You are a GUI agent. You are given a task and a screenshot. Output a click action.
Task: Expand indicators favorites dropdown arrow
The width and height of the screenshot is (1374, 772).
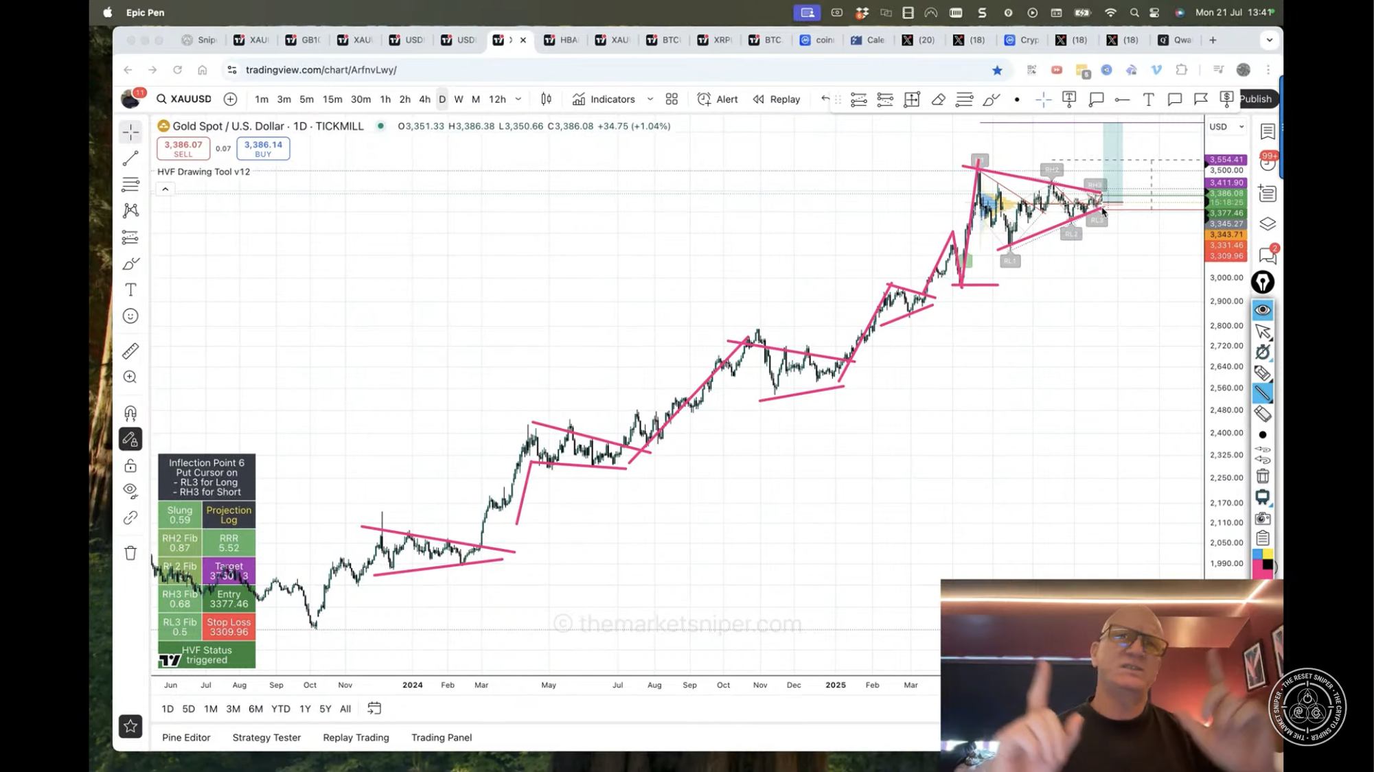coord(650,99)
